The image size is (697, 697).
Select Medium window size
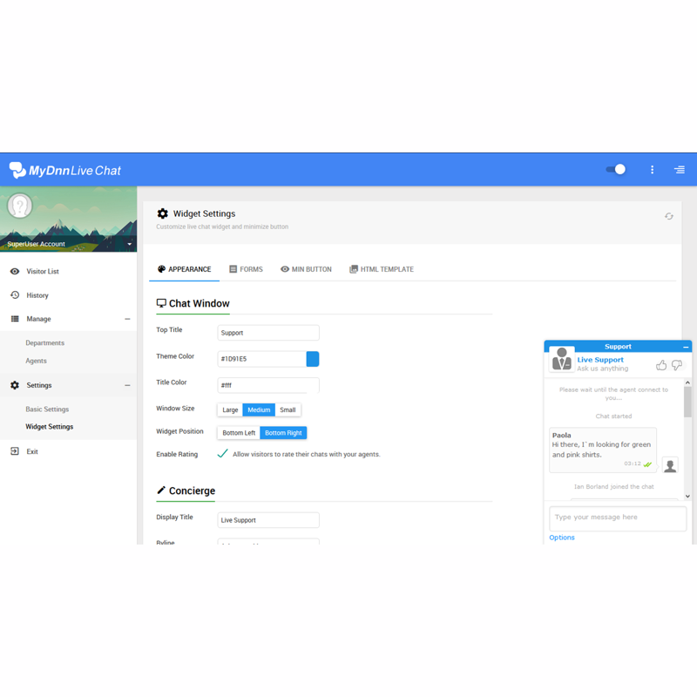click(259, 409)
